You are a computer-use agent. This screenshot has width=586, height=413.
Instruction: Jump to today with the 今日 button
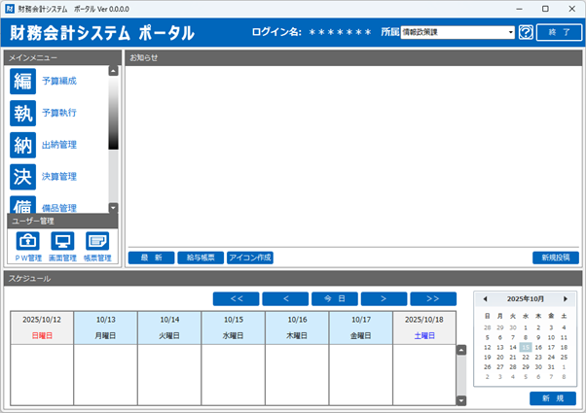[x=334, y=298]
